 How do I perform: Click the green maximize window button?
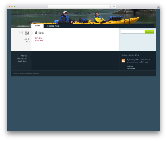coord(15,6)
